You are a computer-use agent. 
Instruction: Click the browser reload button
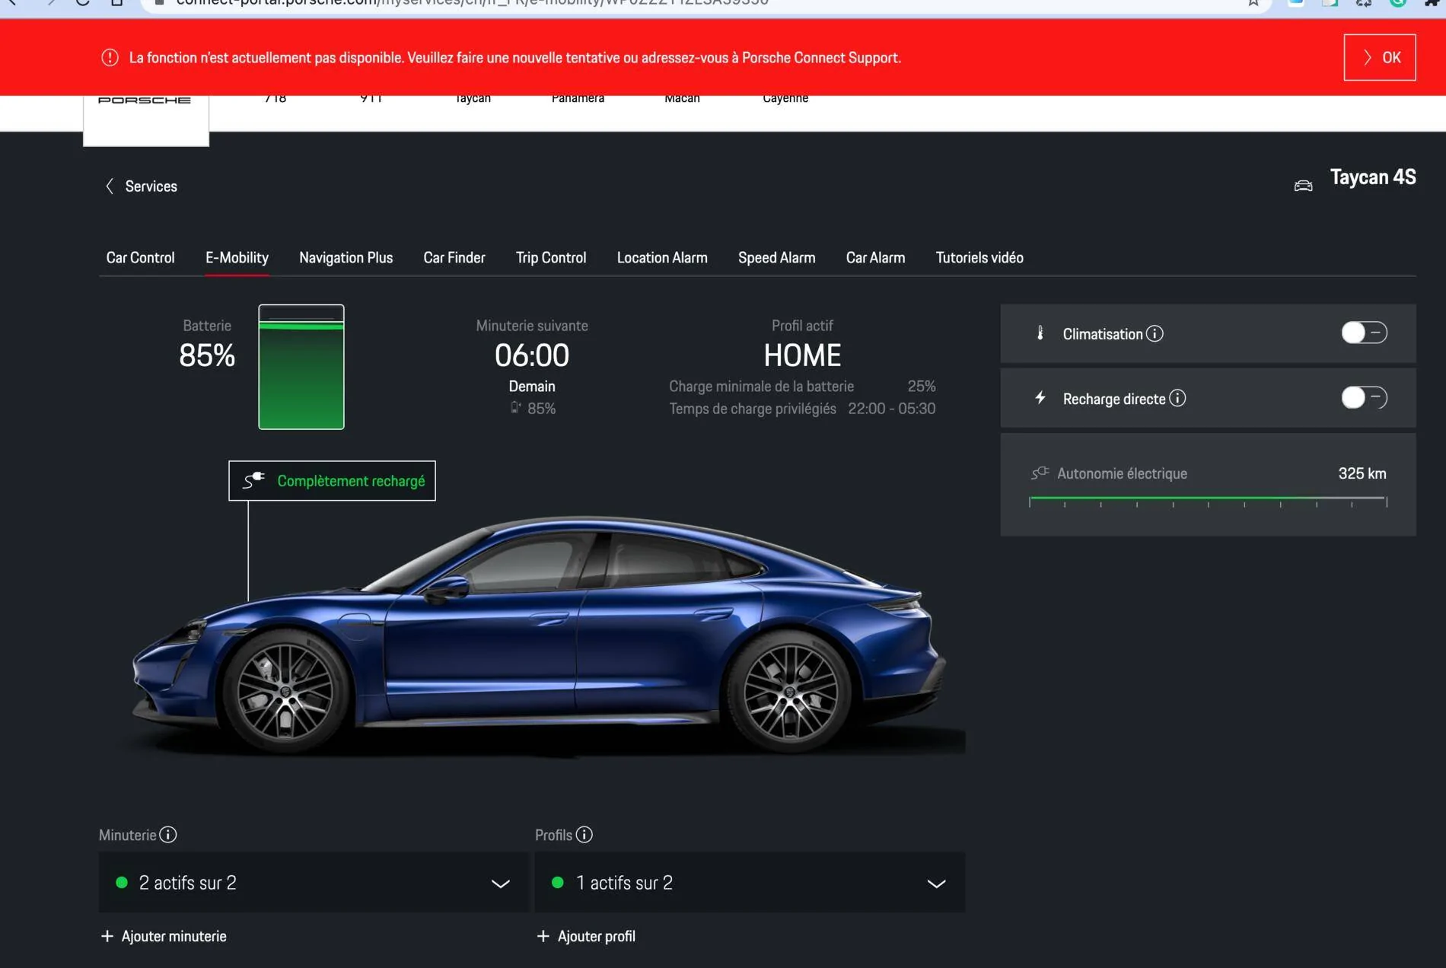pyautogui.click(x=83, y=2)
